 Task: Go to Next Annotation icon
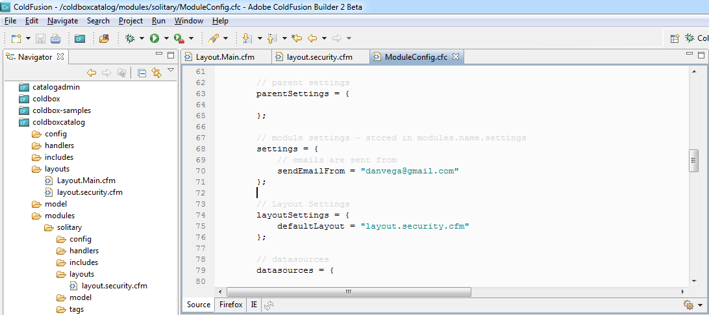click(247, 39)
